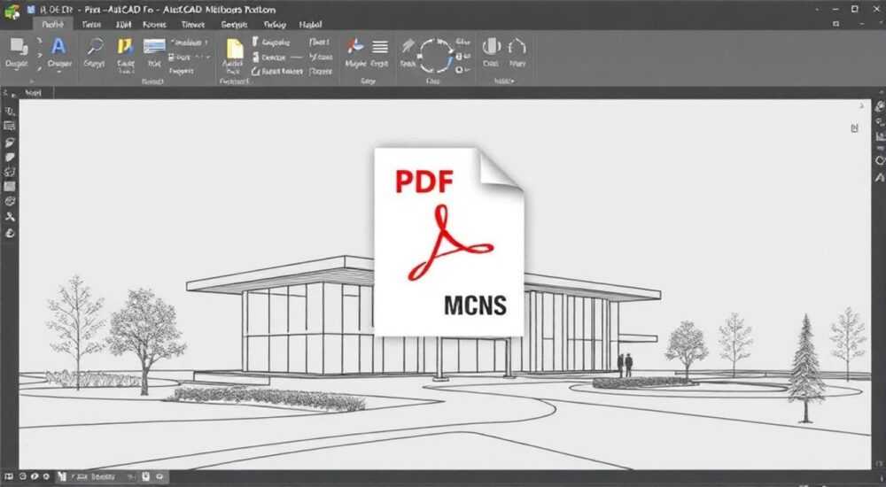Open the small dropdown in the ribbon's middle text row
Viewport: 886px width, 487px height.
point(208,57)
